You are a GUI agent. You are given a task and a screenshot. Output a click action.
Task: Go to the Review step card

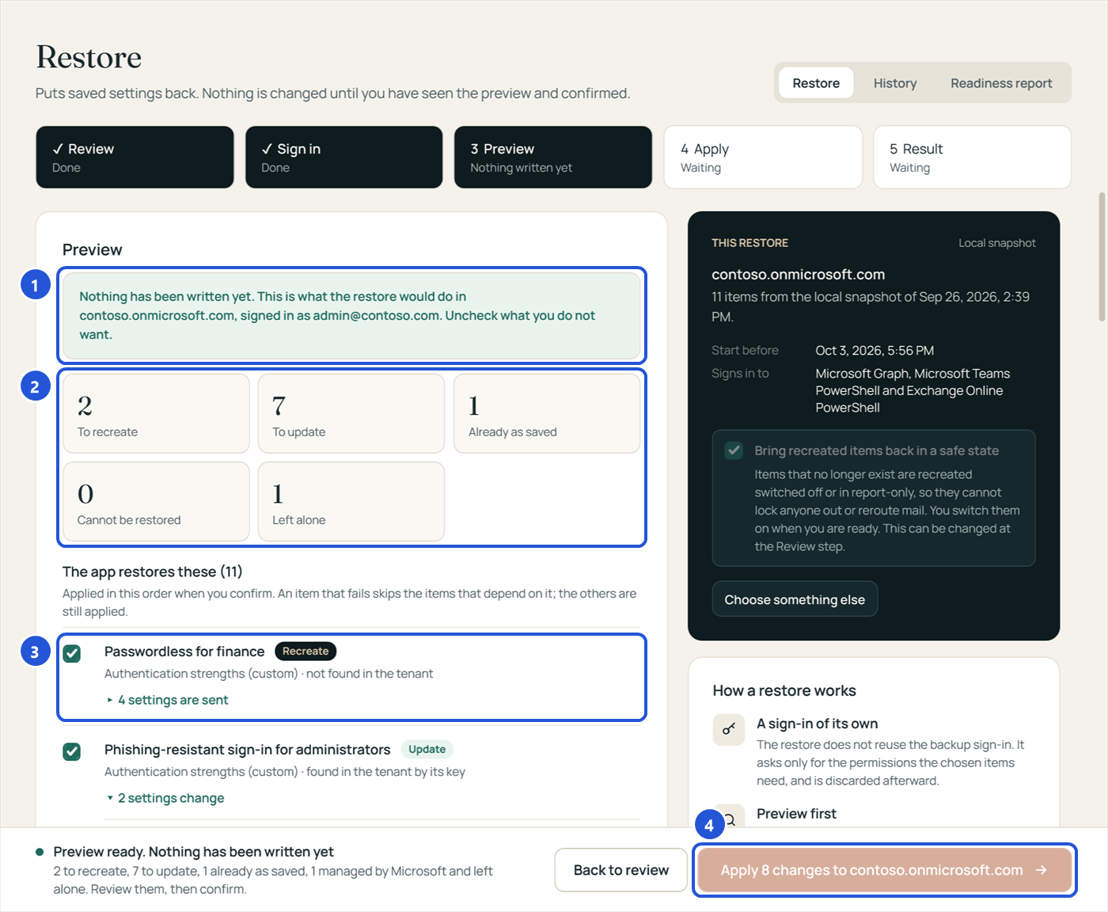click(135, 158)
